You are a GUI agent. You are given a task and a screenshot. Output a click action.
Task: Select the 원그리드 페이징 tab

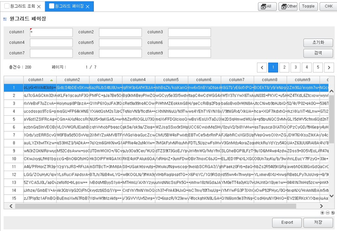coord(69,6)
